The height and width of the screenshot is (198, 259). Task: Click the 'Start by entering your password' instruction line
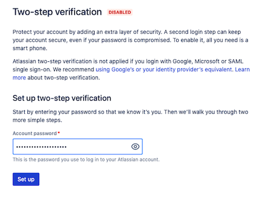click(x=131, y=112)
